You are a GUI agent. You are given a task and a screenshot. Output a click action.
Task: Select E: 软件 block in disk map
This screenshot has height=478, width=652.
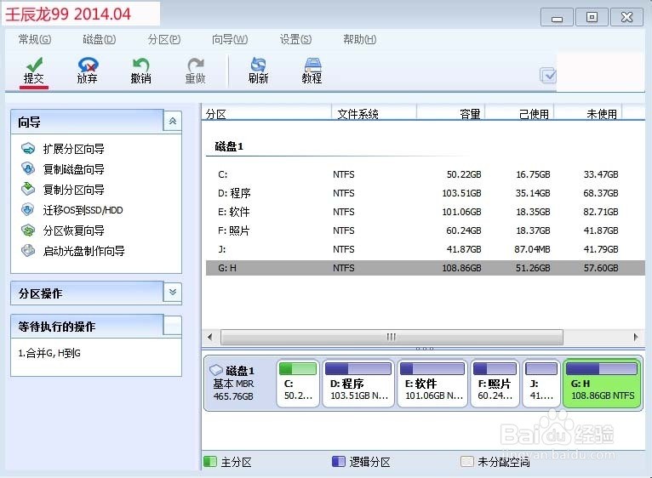432,384
